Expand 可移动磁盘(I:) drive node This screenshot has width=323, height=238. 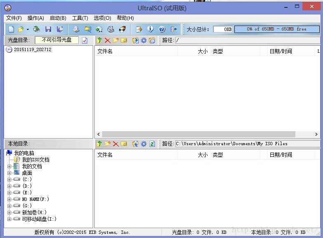point(9,219)
